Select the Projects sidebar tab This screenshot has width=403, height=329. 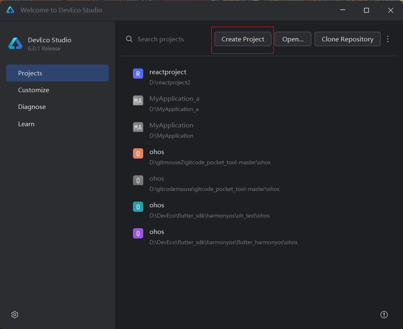57,73
